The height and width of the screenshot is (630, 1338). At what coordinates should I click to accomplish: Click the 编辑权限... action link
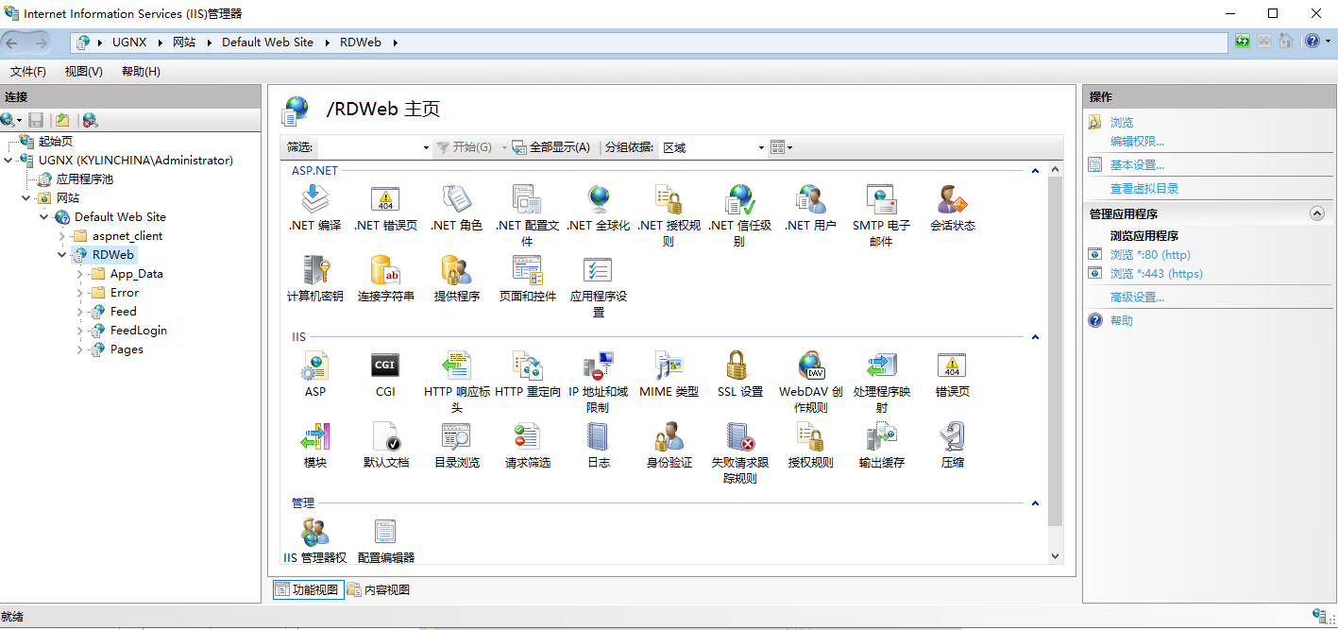pos(1137,141)
